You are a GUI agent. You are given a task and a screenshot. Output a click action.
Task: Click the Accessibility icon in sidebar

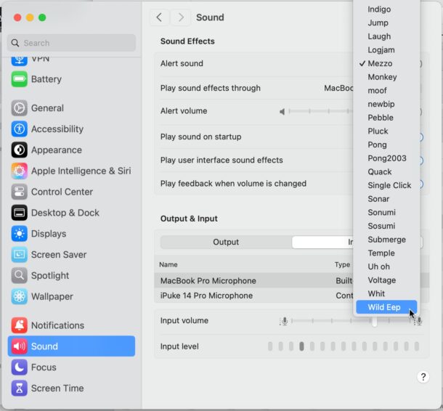pyautogui.click(x=19, y=129)
